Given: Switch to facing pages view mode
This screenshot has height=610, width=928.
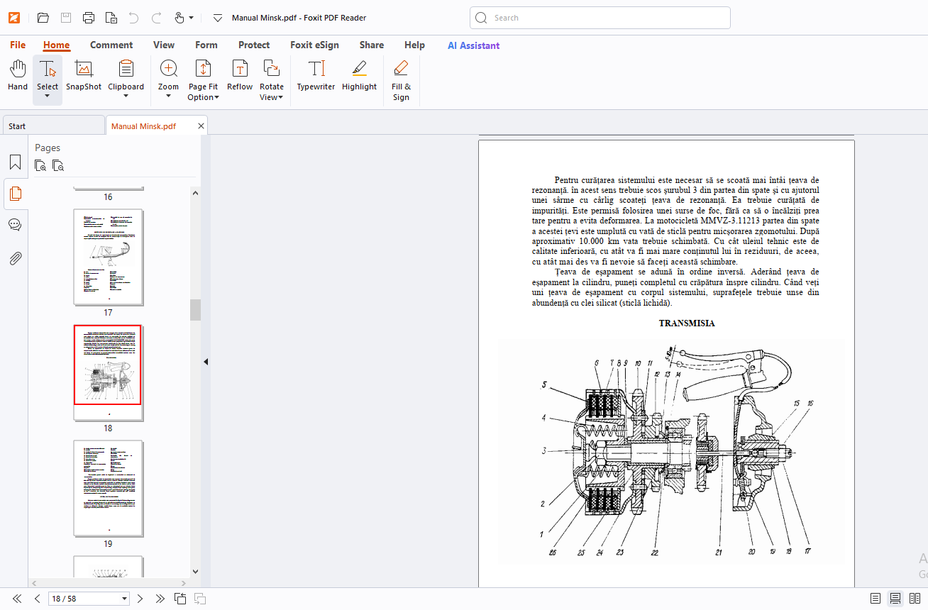Looking at the screenshot, I should [915, 599].
